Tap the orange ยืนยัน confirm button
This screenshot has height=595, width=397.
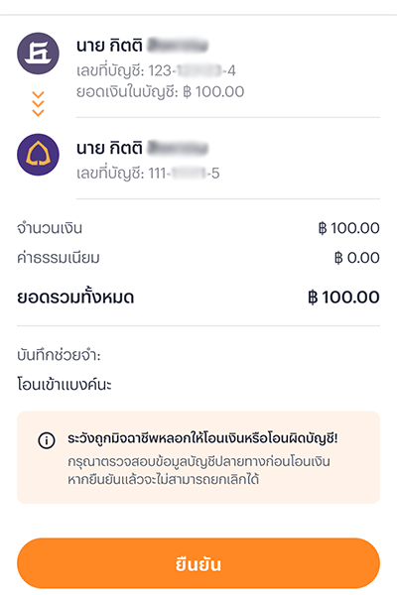click(x=198, y=563)
